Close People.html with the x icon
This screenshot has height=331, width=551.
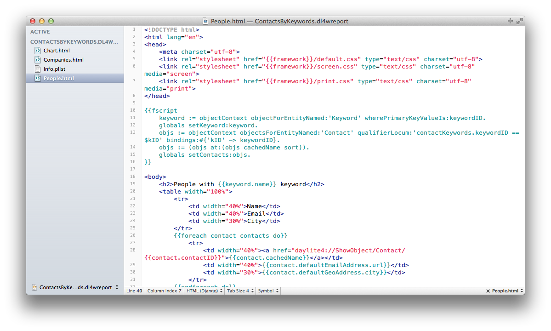[488, 291]
